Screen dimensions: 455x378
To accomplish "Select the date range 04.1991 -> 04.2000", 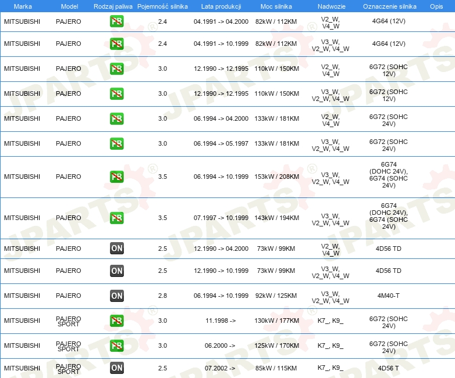I will pyautogui.click(x=221, y=21).
